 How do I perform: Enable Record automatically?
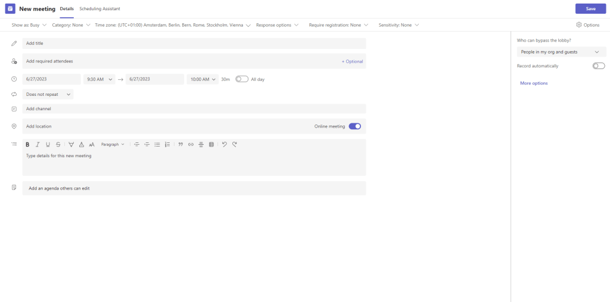coord(598,66)
